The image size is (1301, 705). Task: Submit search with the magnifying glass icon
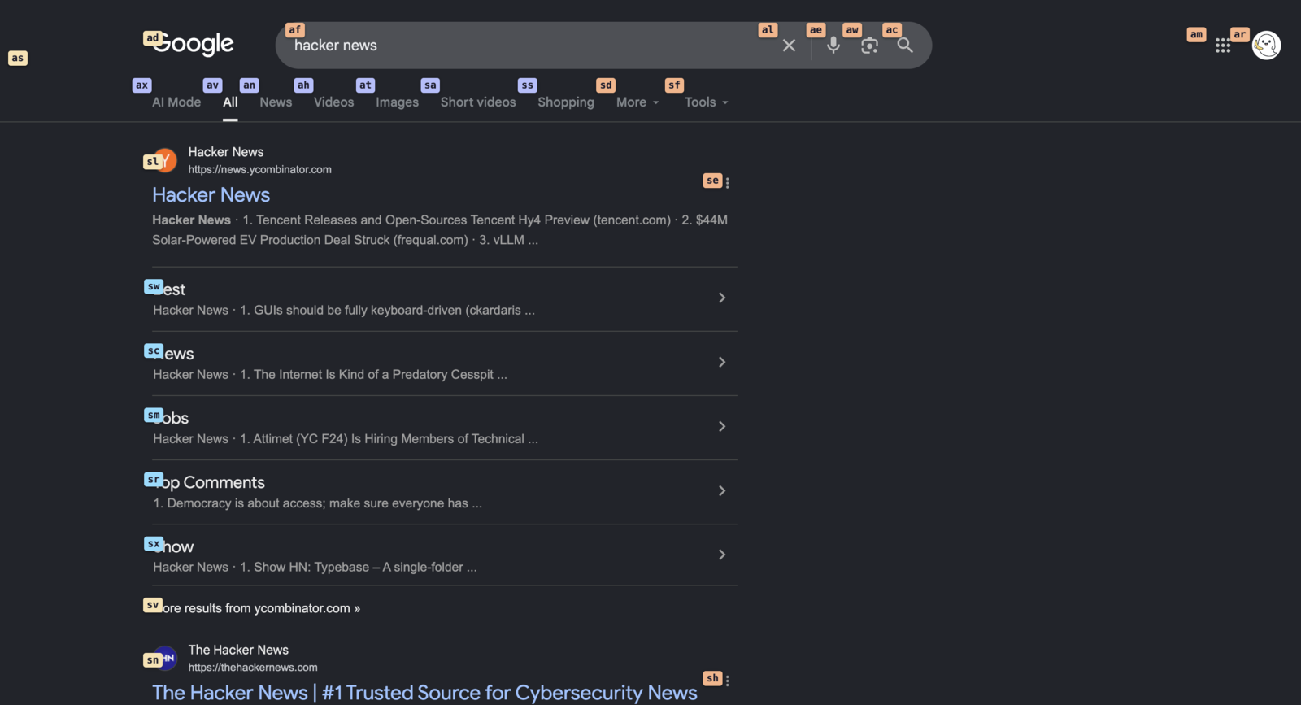(905, 46)
